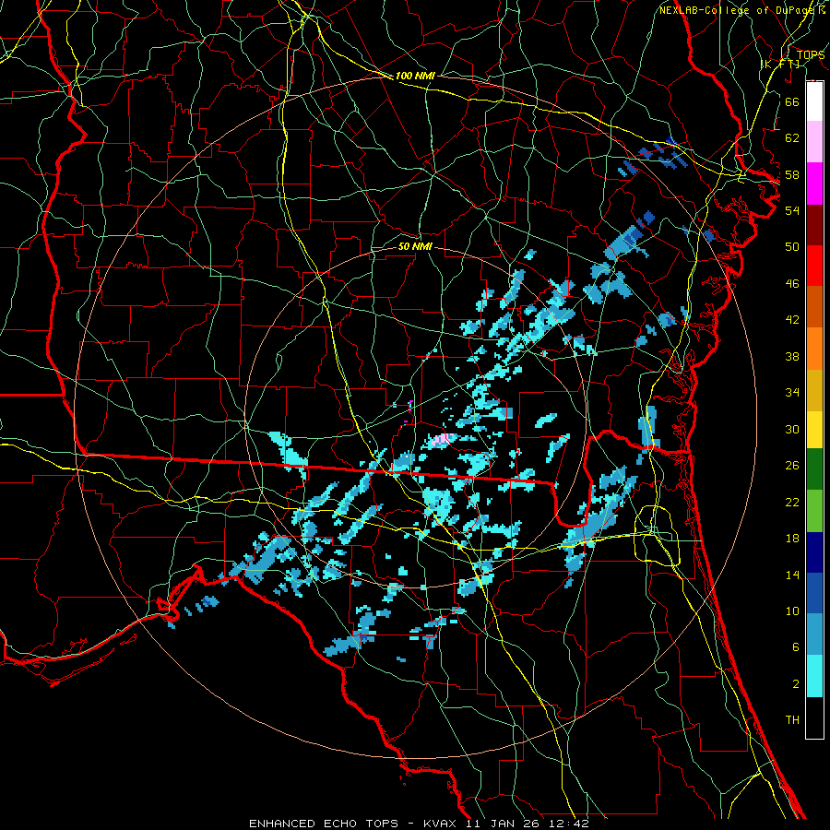Click the yellow swatch between 30 and 34
Image resolution: width=830 pixels, height=830 pixels.
pyautogui.click(x=814, y=429)
